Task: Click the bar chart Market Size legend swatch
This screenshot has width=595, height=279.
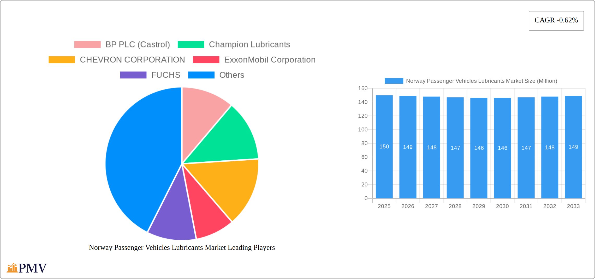Action: pyautogui.click(x=394, y=81)
